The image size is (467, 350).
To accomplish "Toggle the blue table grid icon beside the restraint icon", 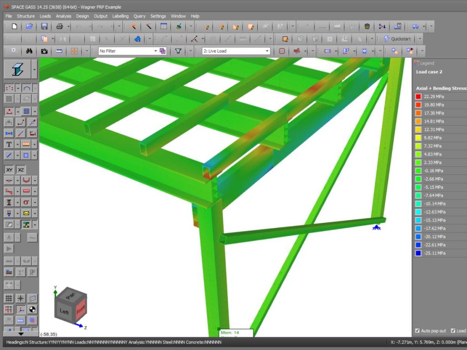I will pos(26,112).
